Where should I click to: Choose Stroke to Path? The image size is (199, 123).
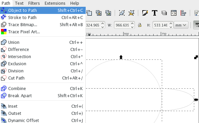(x=43, y=18)
